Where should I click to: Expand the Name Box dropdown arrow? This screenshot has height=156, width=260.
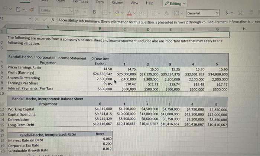30,19
